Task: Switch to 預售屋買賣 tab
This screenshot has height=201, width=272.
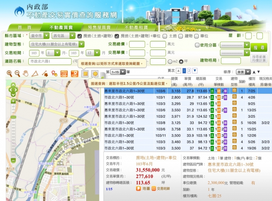Action: tap(99, 28)
